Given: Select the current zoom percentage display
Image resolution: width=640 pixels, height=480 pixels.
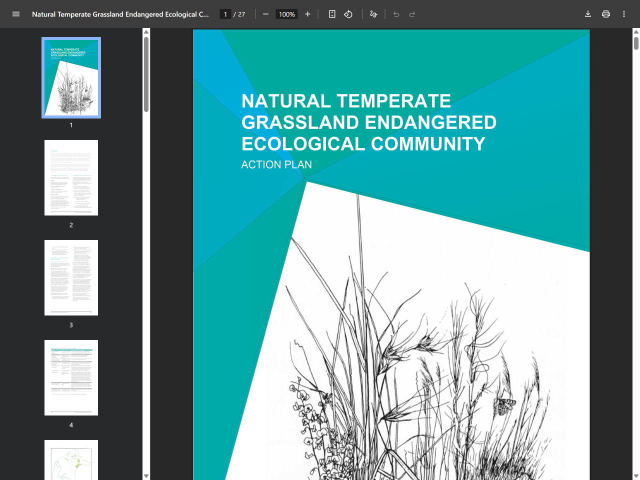Looking at the screenshot, I should pyautogui.click(x=286, y=14).
